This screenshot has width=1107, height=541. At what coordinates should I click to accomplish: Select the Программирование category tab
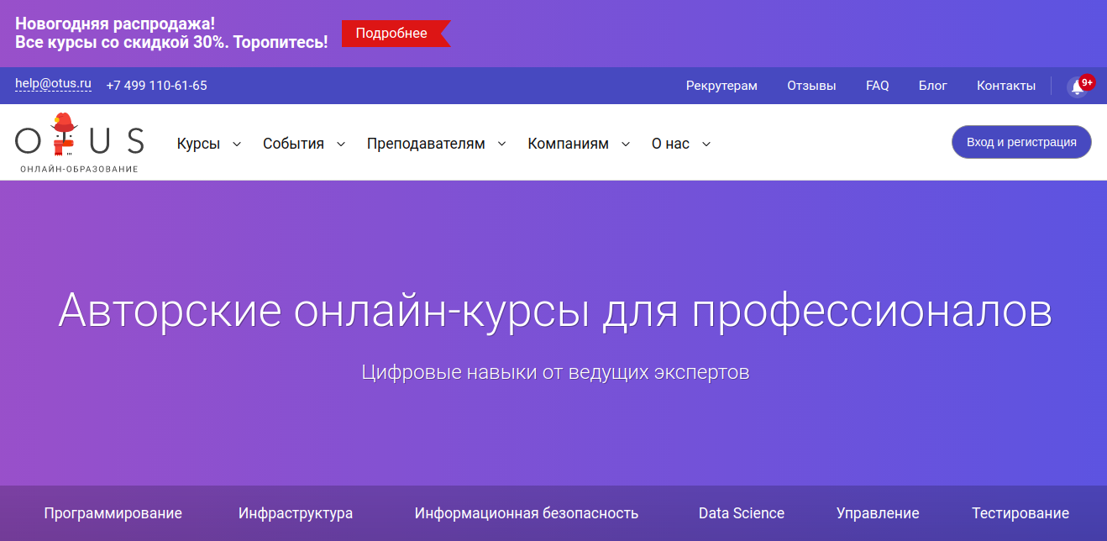point(113,512)
